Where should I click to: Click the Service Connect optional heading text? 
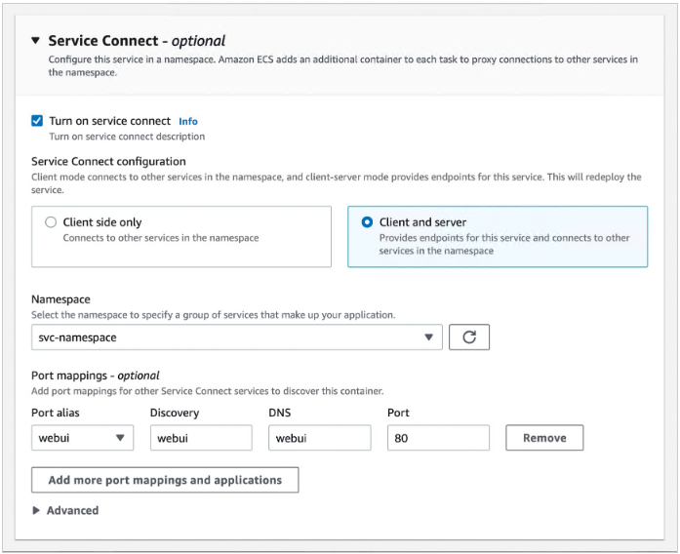137,41
